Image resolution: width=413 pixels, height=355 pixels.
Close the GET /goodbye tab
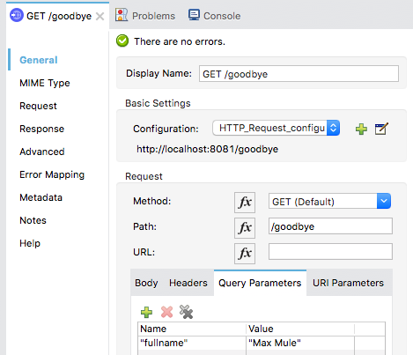(x=100, y=17)
